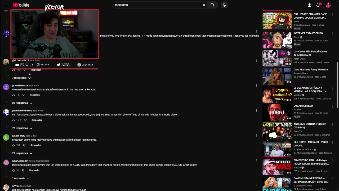Click page vertical scrollbar thumb
339x191 pixels.
(338, 85)
